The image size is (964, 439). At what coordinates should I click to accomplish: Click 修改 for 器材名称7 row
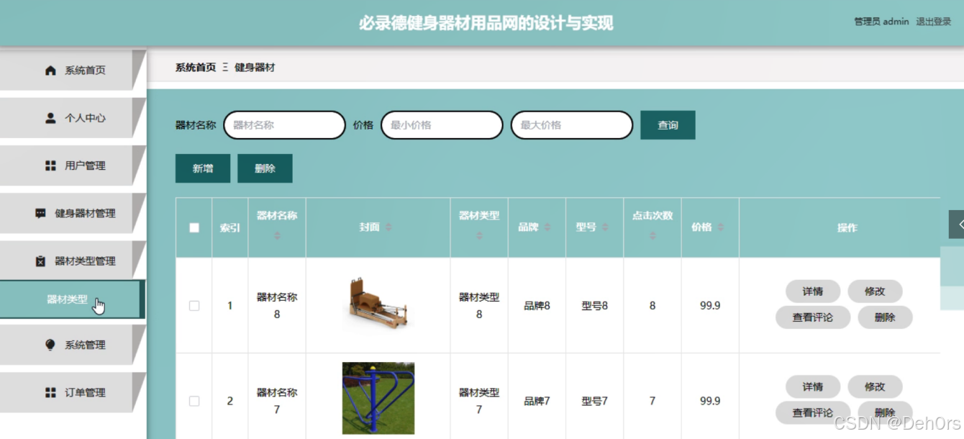875,387
